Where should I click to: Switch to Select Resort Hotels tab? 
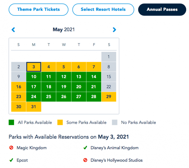coord(103,10)
